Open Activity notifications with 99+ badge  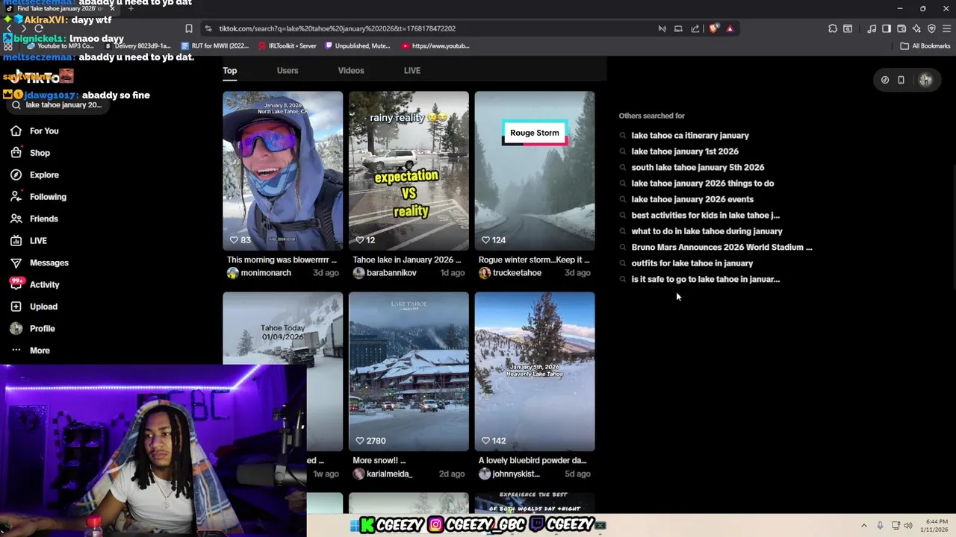click(x=34, y=284)
